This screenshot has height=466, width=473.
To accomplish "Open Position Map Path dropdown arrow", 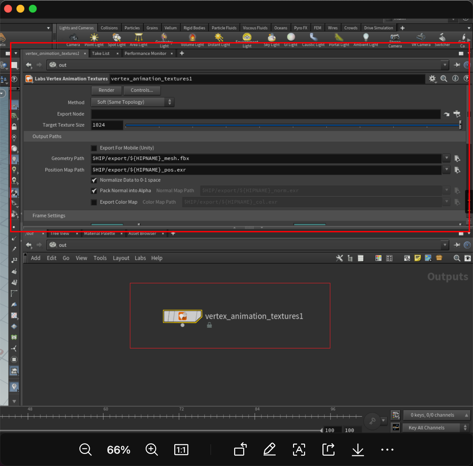I will [447, 169].
